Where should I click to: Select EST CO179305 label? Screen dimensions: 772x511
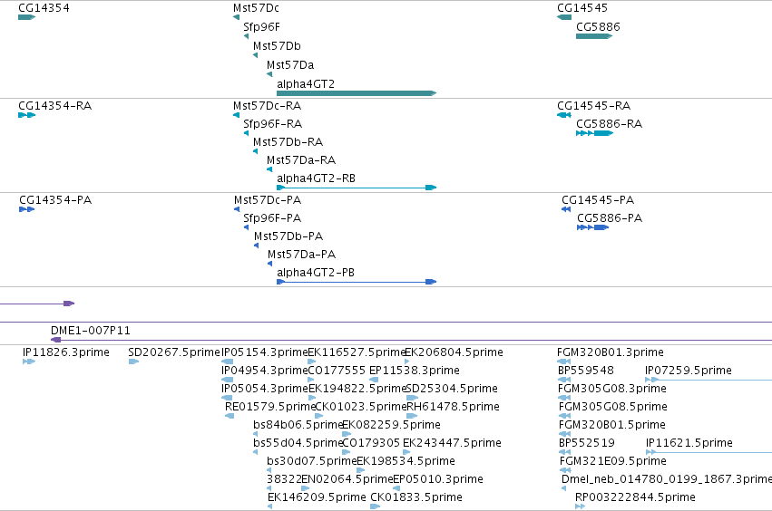tap(371, 443)
